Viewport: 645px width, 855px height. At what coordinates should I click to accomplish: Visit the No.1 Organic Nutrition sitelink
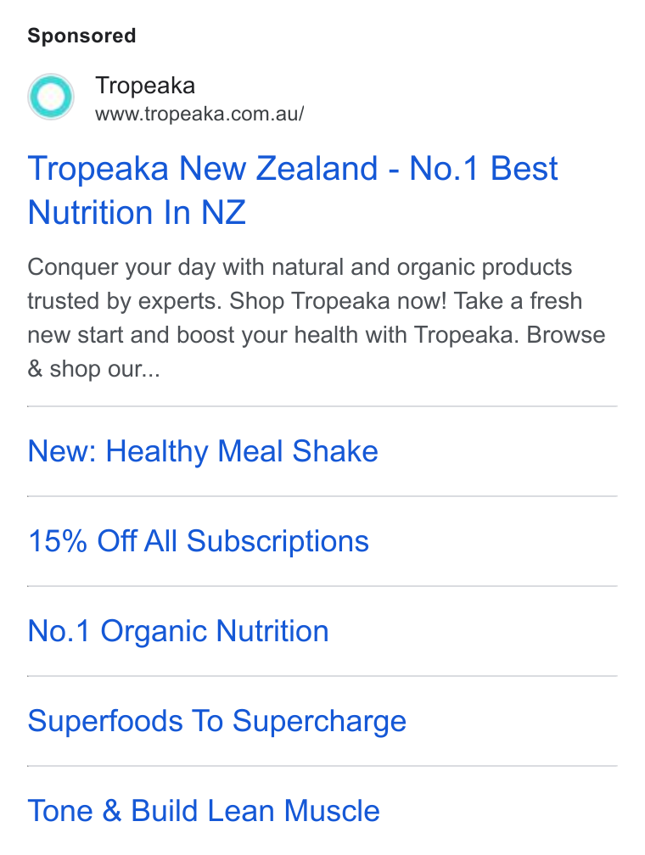pyautogui.click(x=178, y=631)
